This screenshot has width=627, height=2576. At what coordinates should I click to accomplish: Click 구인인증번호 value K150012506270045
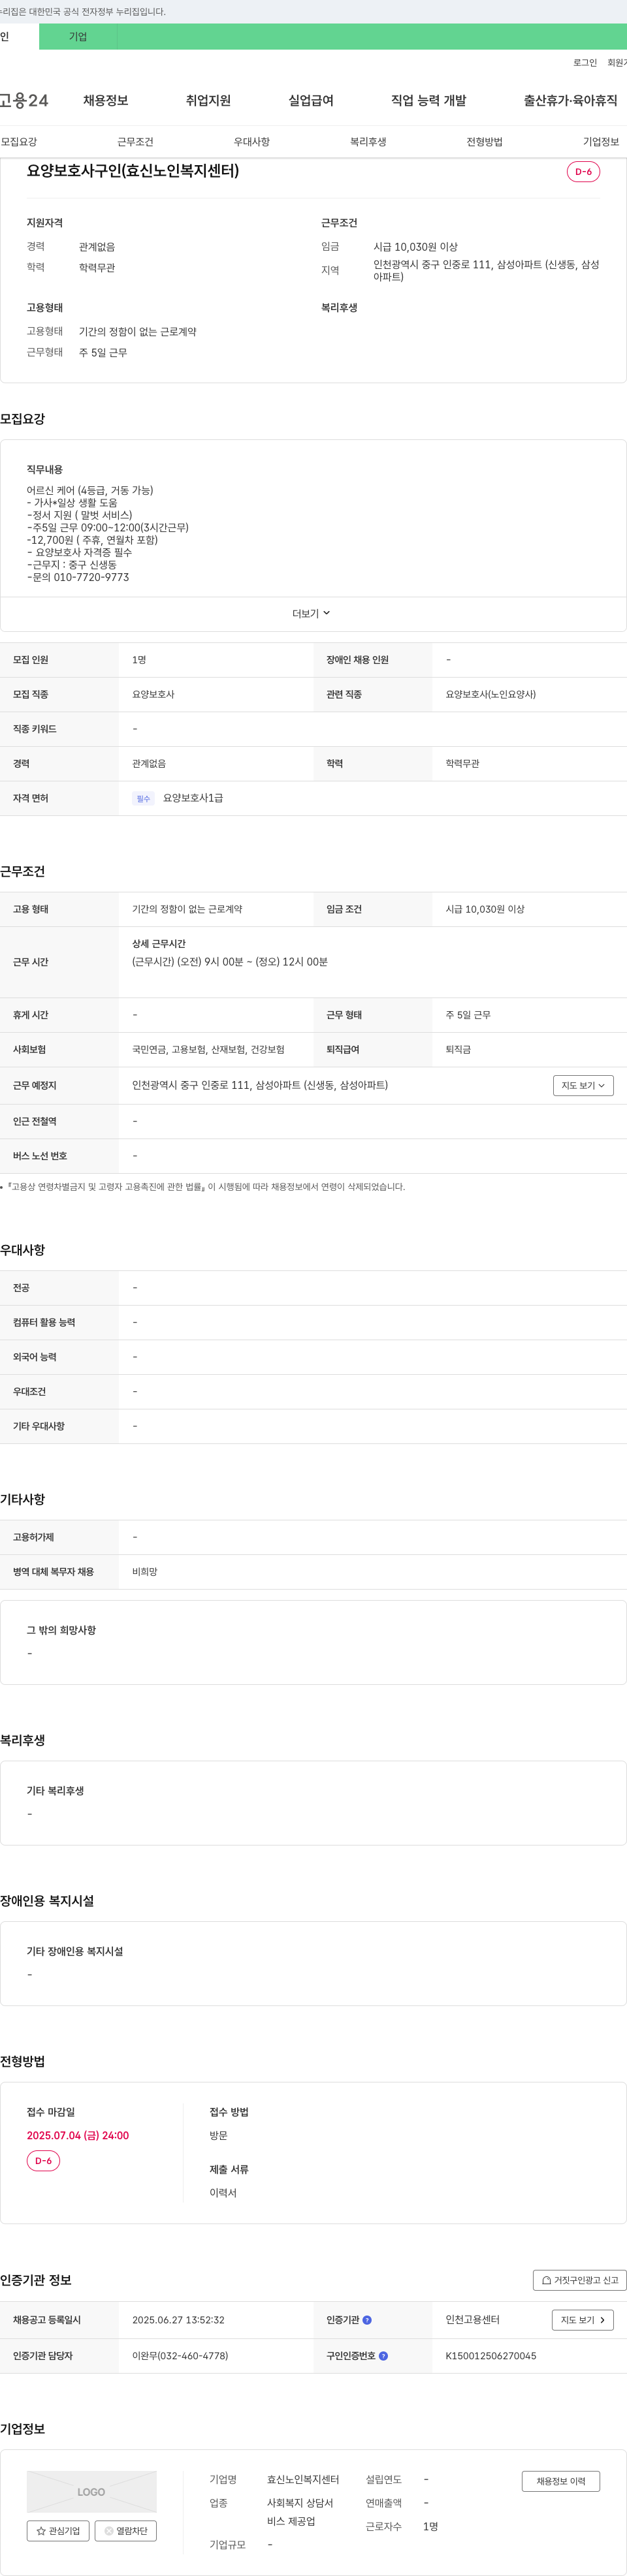pyautogui.click(x=491, y=2355)
